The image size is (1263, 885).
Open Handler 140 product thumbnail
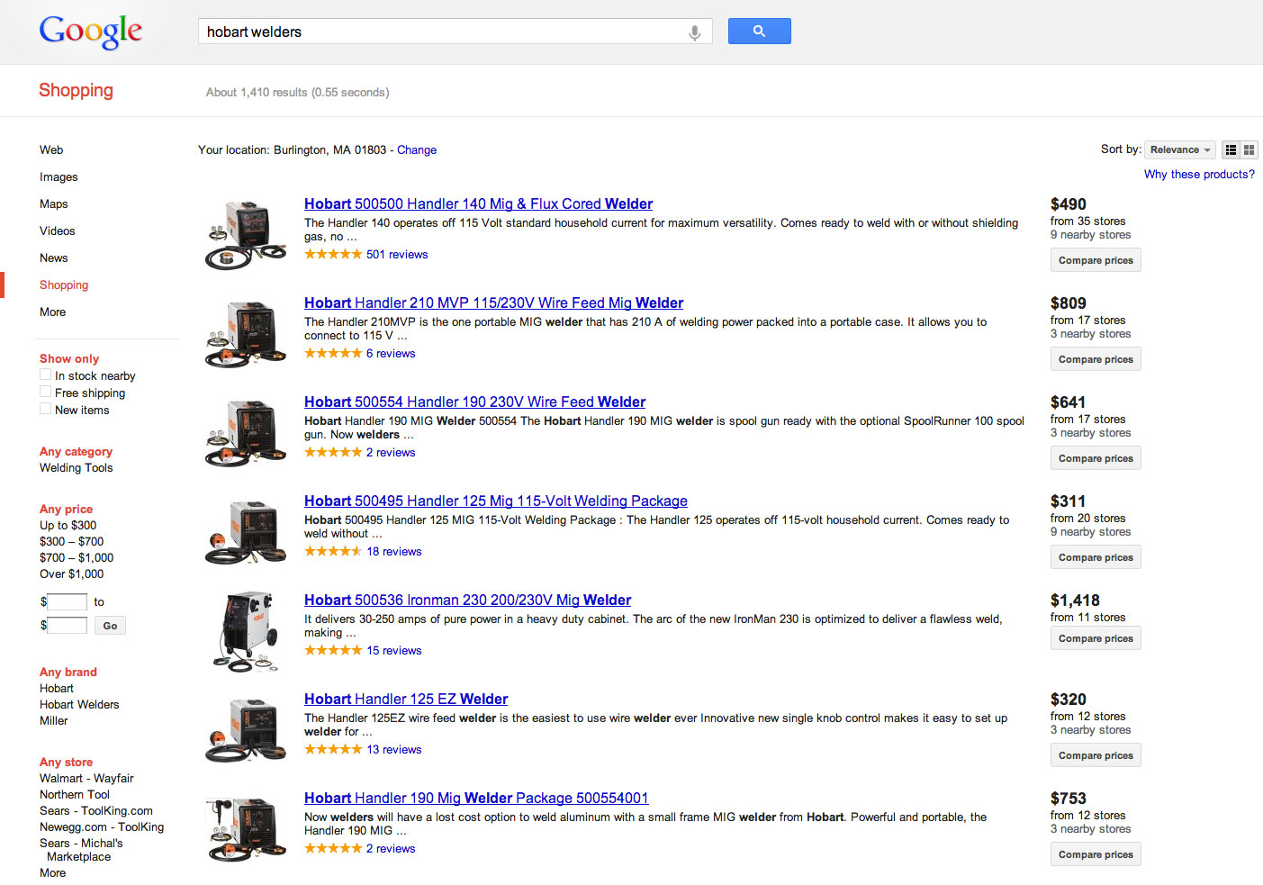tap(246, 236)
